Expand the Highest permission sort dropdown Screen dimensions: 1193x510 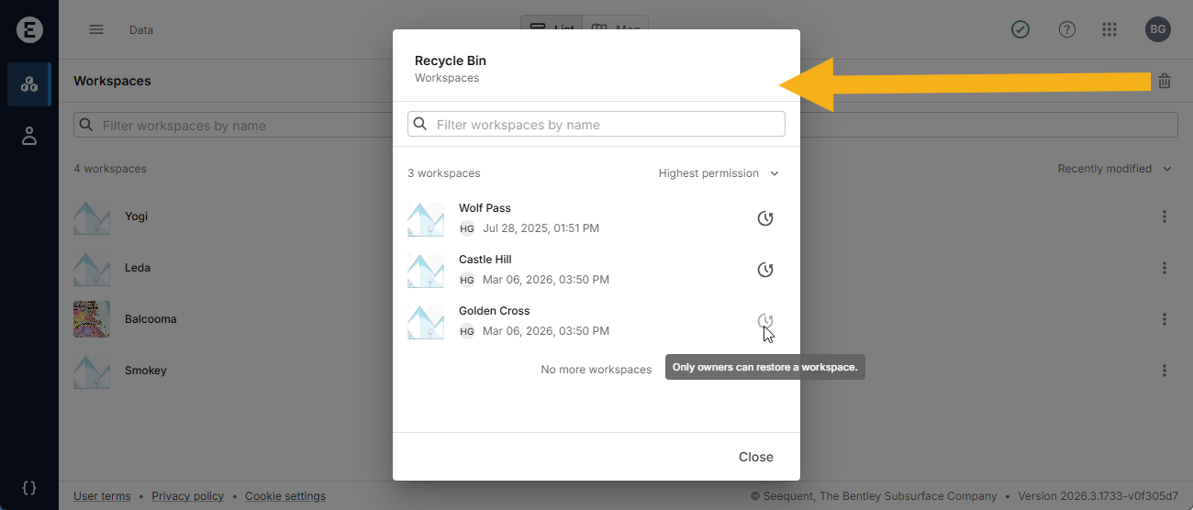click(718, 173)
